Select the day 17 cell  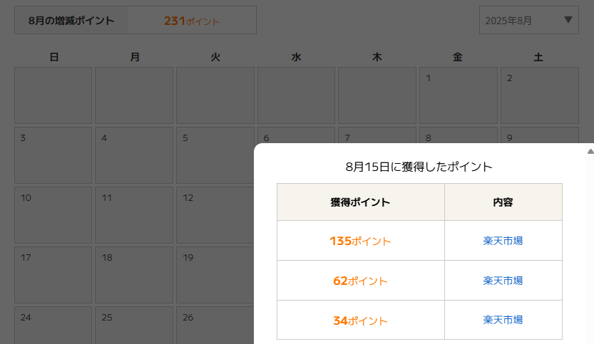pos(53,275)
